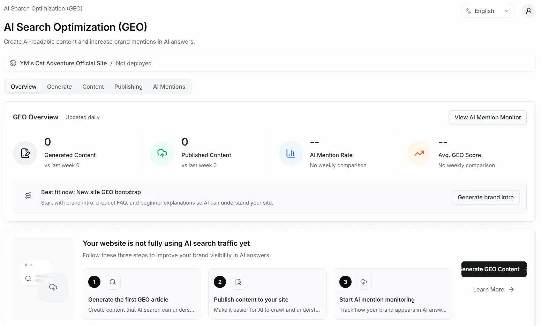Switch to the Generate tab
542x326 pixels.
tap(59, 87)
